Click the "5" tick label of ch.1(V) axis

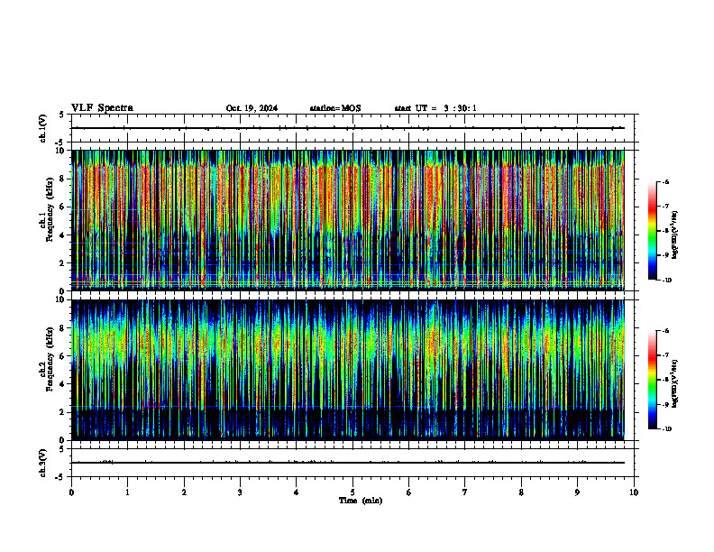63,115
